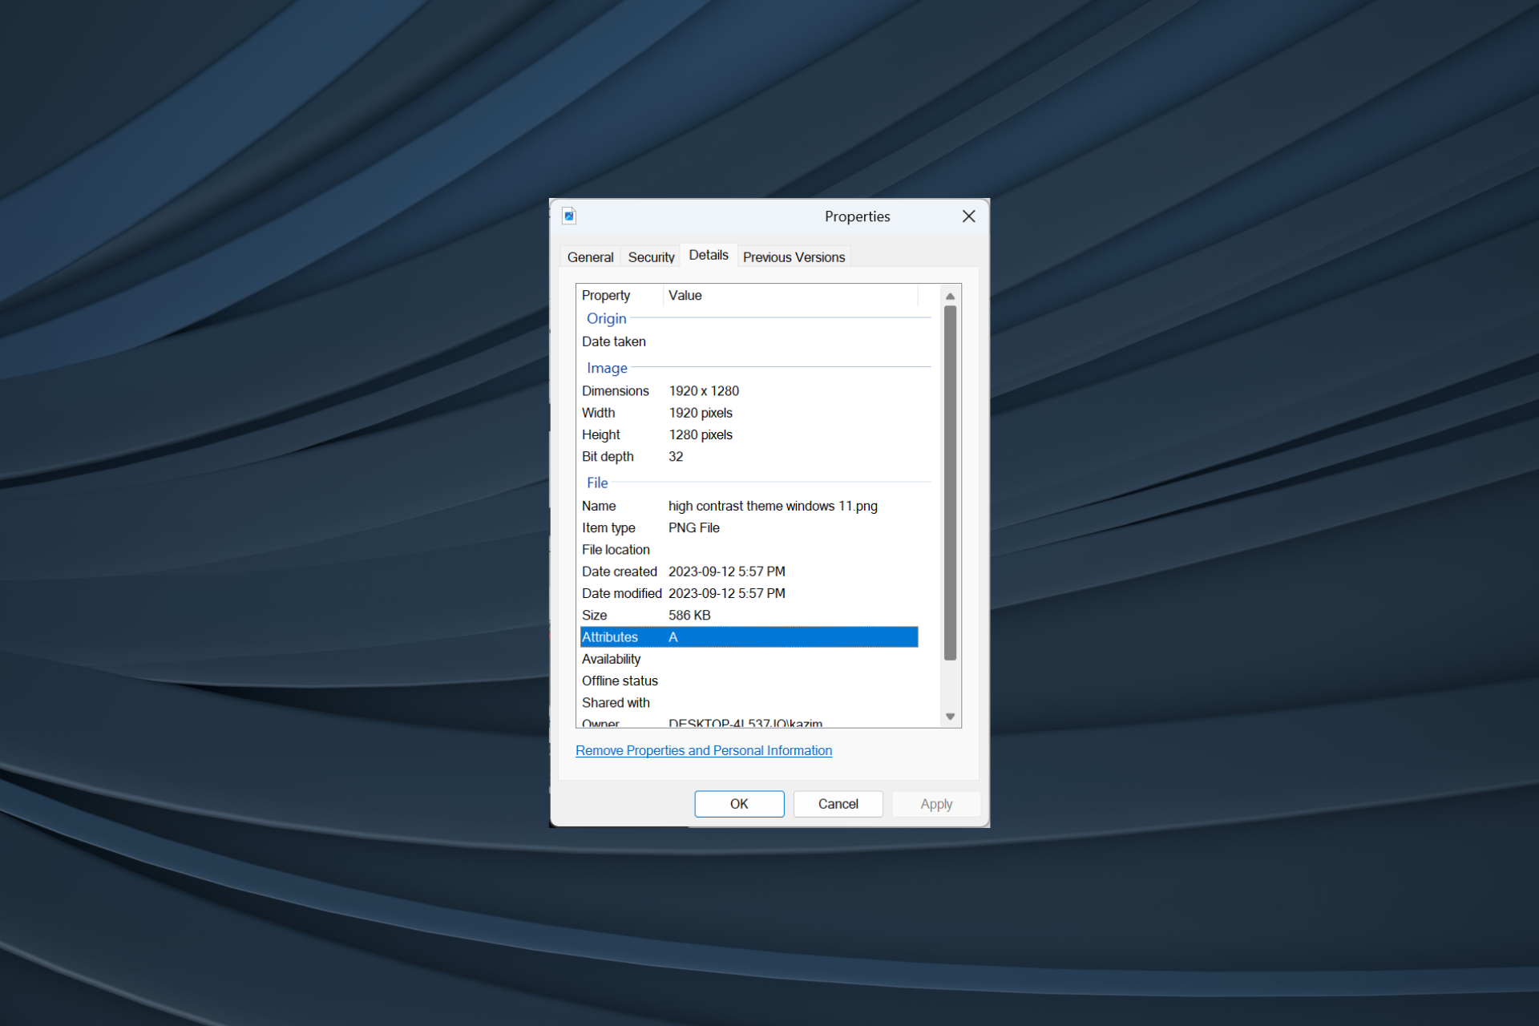Click the Details tab
1539x1026 pixels.
[708, 256]
